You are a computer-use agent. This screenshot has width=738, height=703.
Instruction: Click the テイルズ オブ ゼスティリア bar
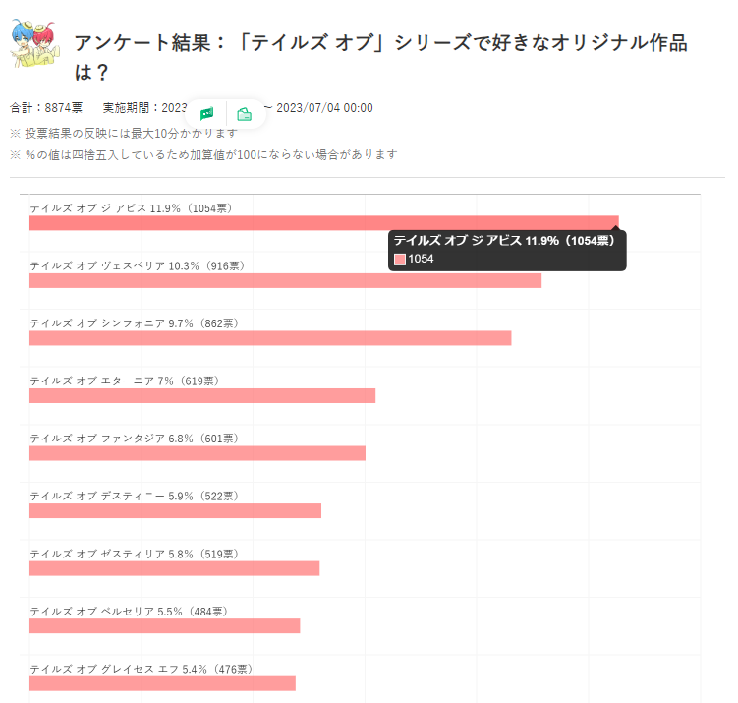[174, 568]
